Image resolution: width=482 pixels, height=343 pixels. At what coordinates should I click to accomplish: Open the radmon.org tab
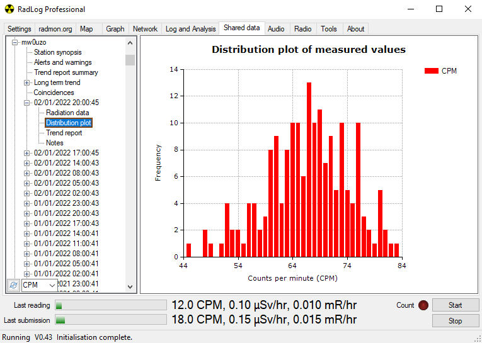[55, 29]
